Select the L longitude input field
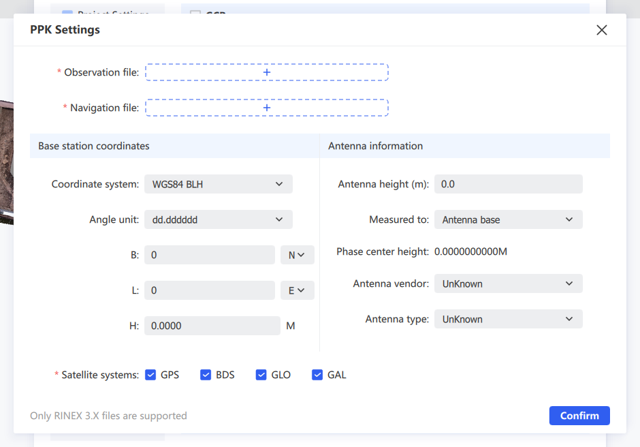Viewport: 640px width, 447px height. [210, 290]
